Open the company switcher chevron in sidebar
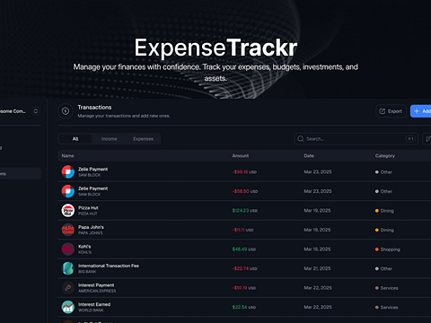431x323 pixels. (36, 111)
